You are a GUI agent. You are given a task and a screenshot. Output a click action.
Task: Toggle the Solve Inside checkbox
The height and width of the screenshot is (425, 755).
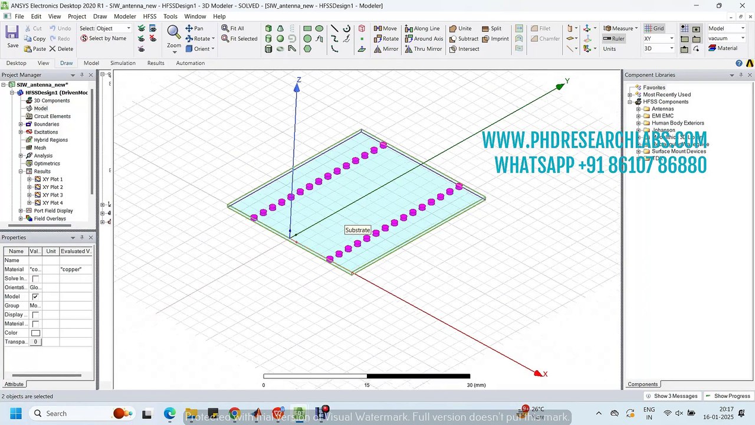35,279
